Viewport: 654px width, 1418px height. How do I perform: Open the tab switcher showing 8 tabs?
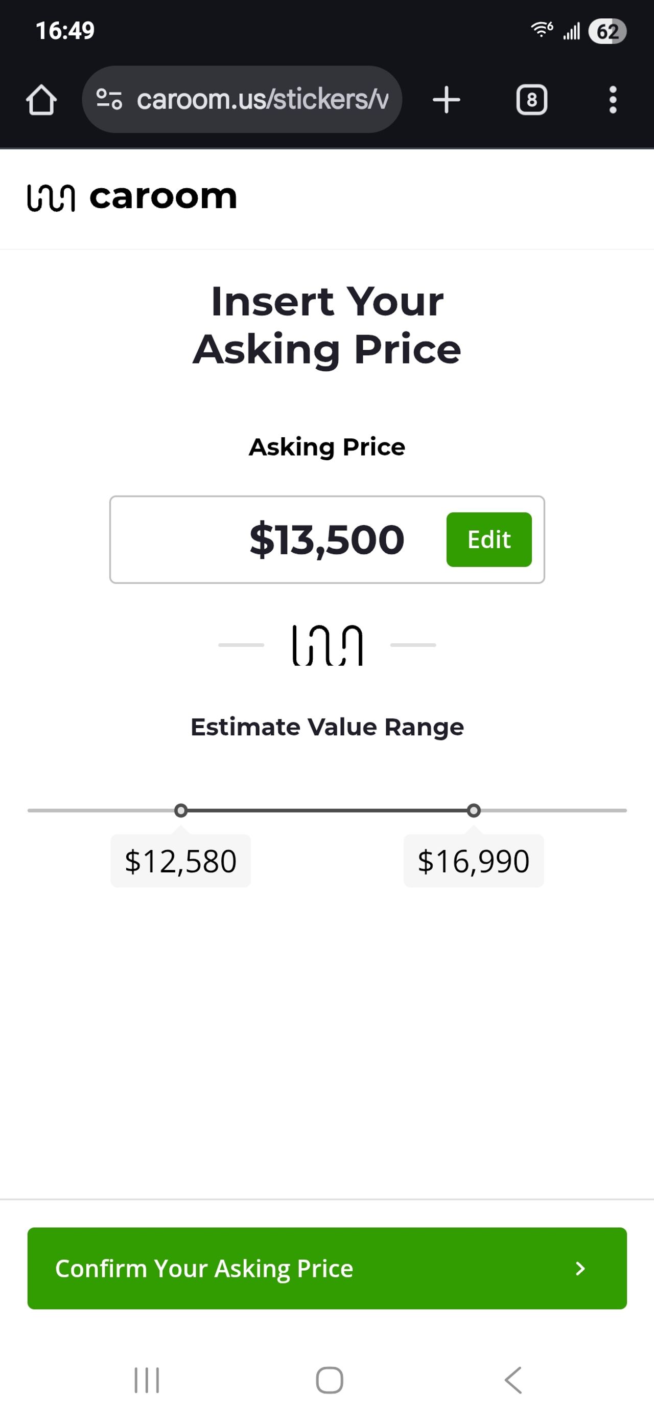pyautogui.click(x=531, y=100)
